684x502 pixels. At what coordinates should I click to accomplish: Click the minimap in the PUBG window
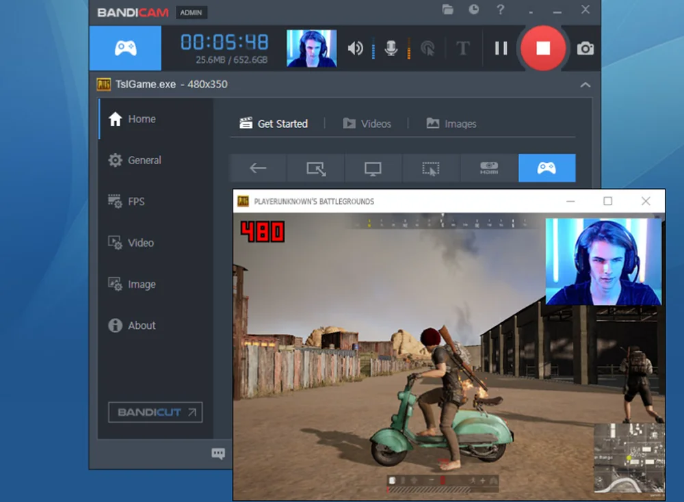tap(629, 458)
